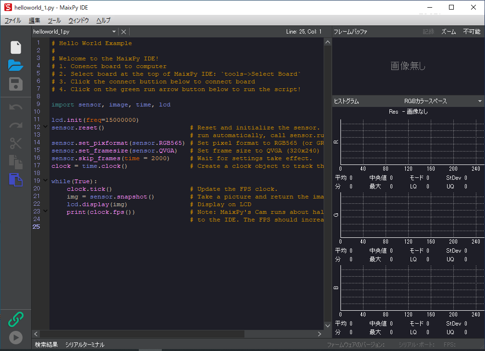Open the 編集 menu
Viewport: 485px width, 351px height.
pyautogui.click(x=34, y=21)
